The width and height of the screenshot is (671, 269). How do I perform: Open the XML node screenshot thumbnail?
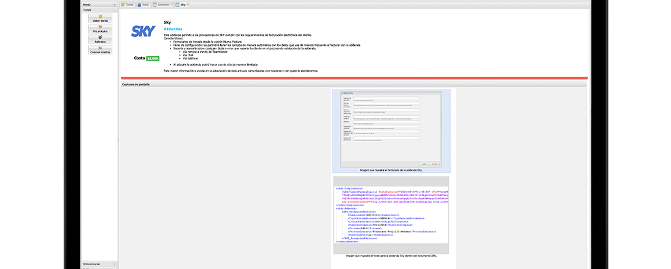point(391,214)
